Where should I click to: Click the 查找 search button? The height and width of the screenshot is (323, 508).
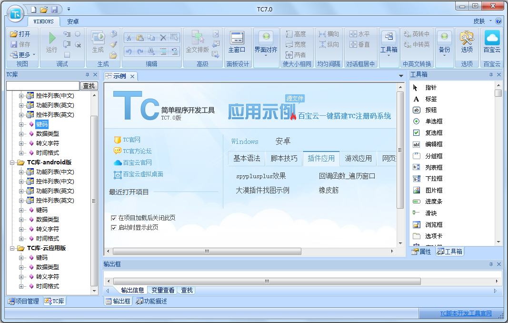[x=89, y=86]
